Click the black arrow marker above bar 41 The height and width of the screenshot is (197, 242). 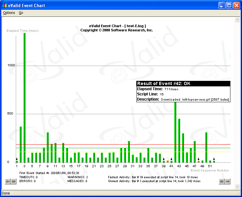171,159
